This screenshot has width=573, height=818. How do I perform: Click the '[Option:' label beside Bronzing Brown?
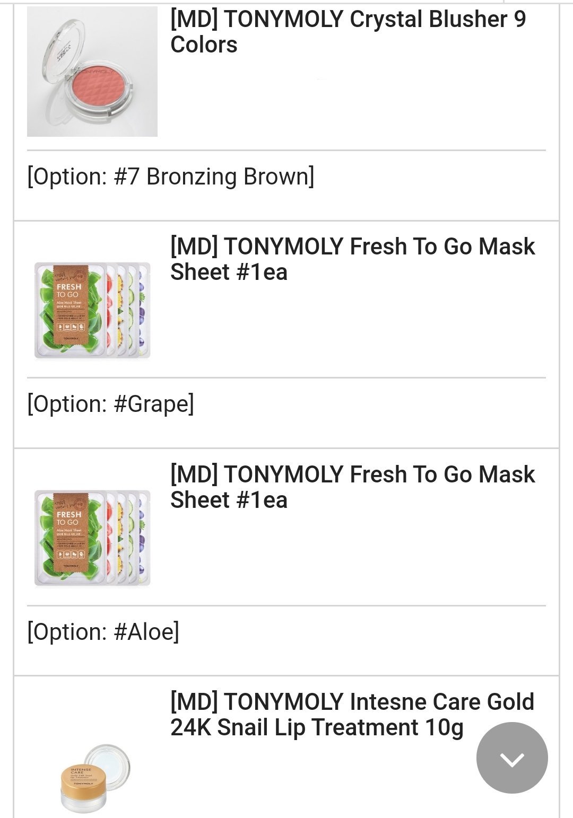pos(67,177)
